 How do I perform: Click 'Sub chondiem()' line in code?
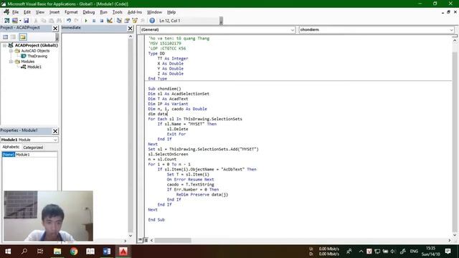(164, 89)
